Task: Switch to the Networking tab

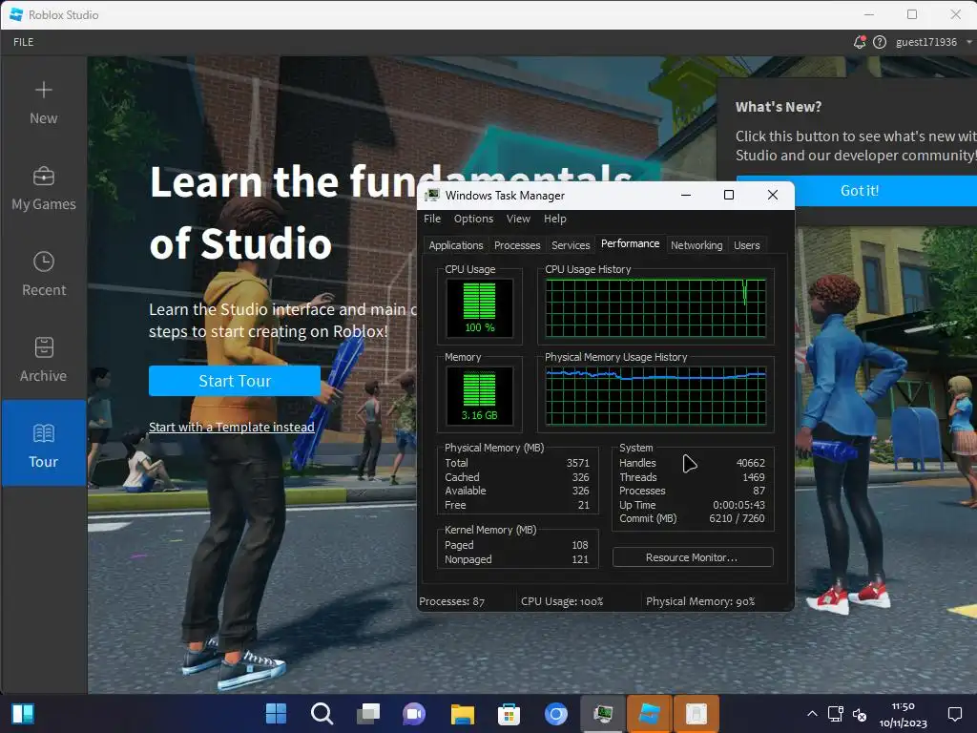Action: [696, 245]
